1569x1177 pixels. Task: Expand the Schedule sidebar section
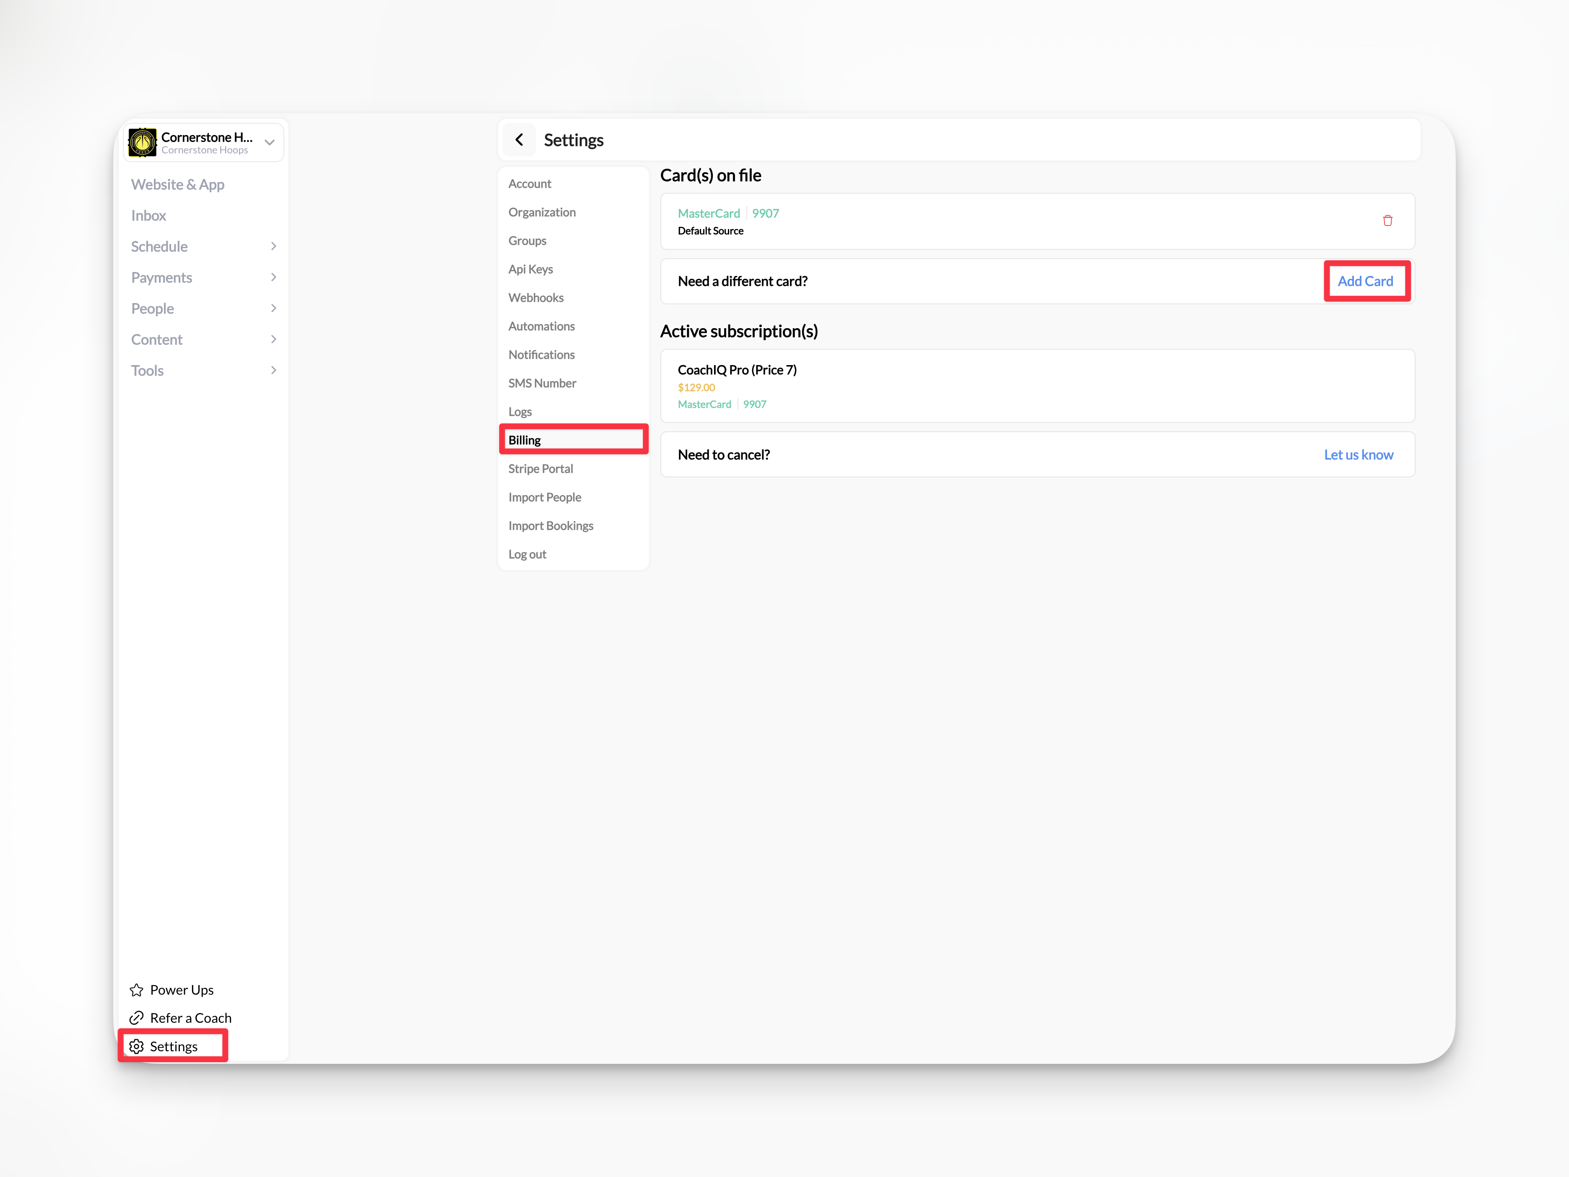(273, 247)
